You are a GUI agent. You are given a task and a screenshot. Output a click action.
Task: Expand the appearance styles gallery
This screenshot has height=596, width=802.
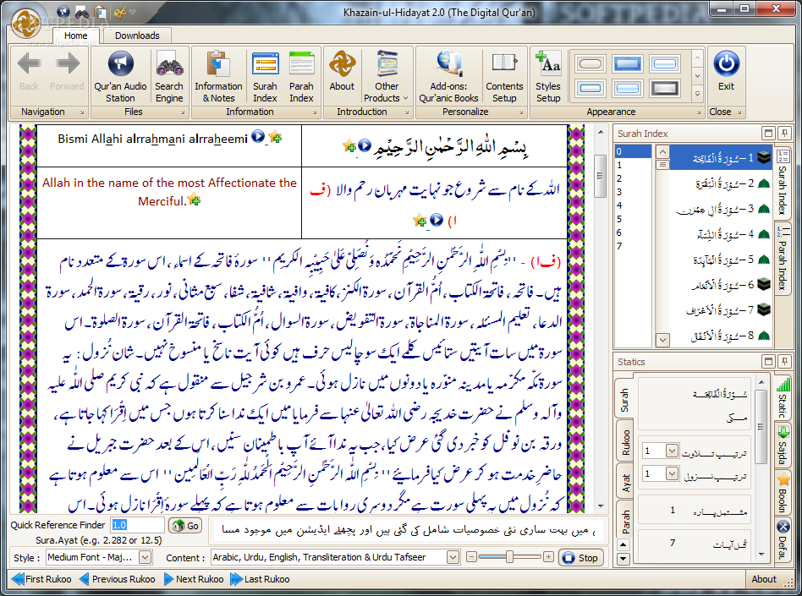697,94
